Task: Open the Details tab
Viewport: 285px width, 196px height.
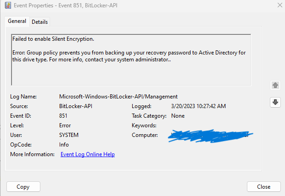Action: tap(40, 22)
